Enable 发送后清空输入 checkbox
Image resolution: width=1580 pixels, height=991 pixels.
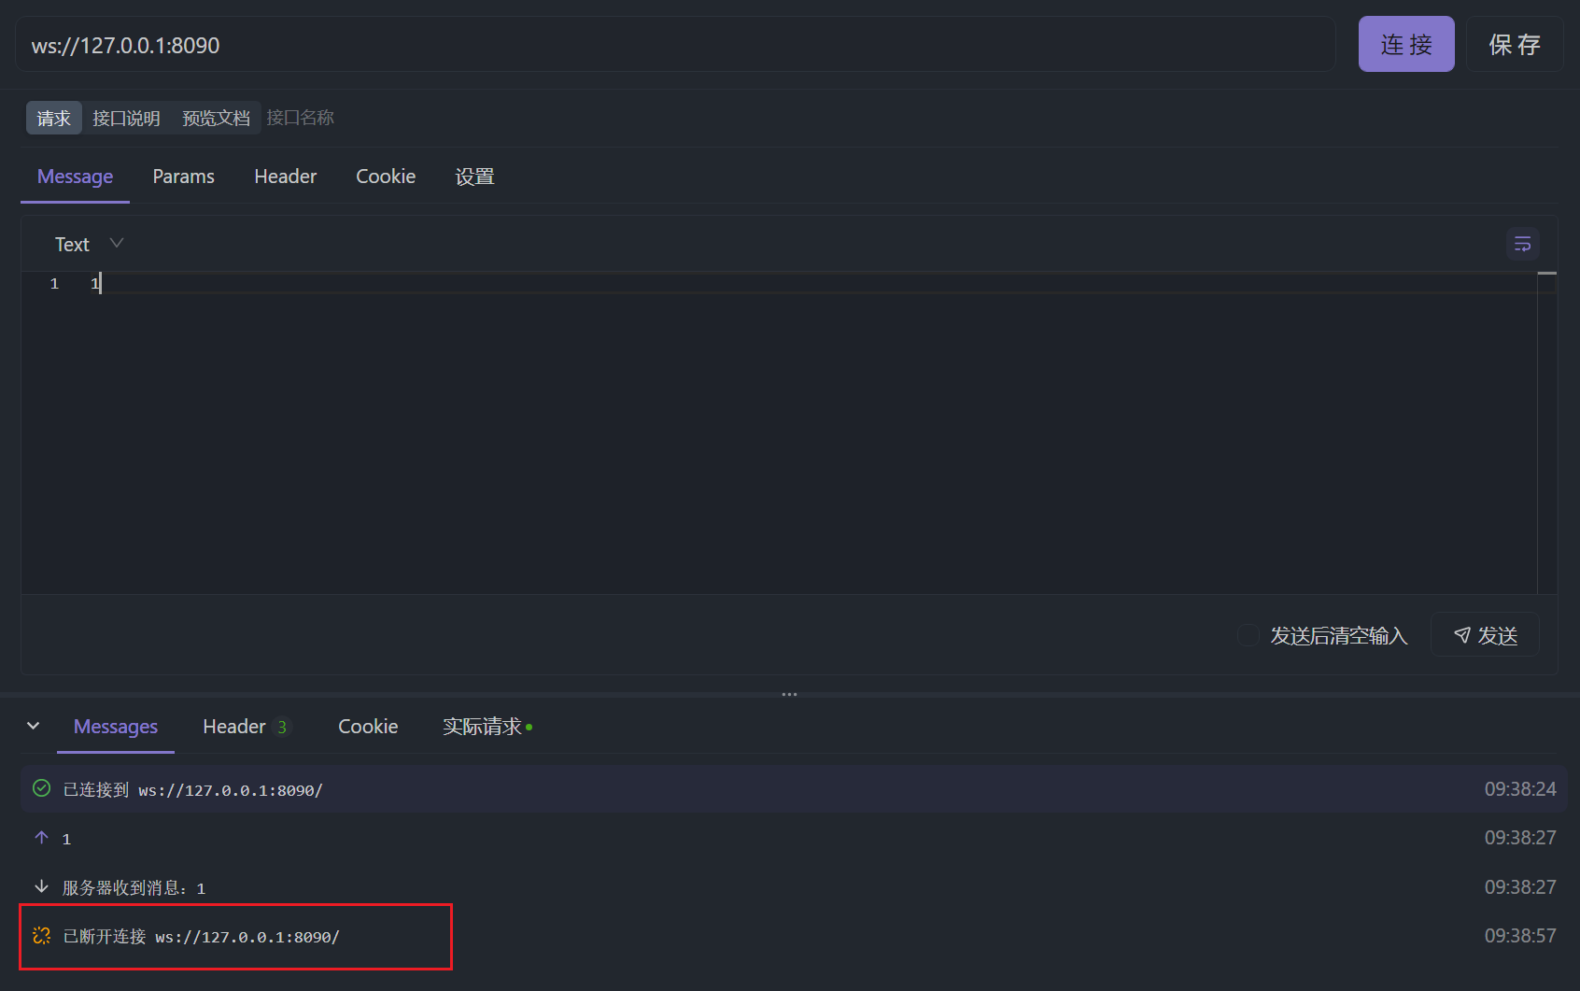click(1248, 635)
